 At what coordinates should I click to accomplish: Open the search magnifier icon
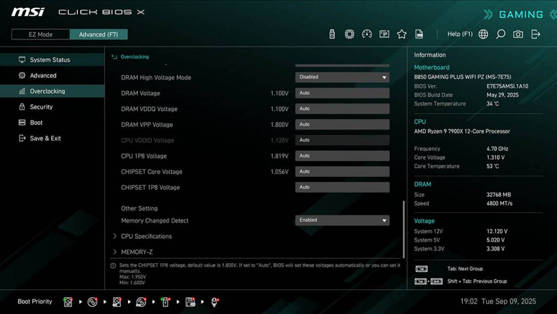[x=500, y=33]
